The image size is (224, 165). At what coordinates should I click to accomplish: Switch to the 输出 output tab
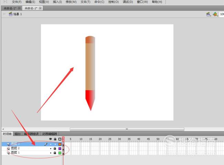coord(18,134)
